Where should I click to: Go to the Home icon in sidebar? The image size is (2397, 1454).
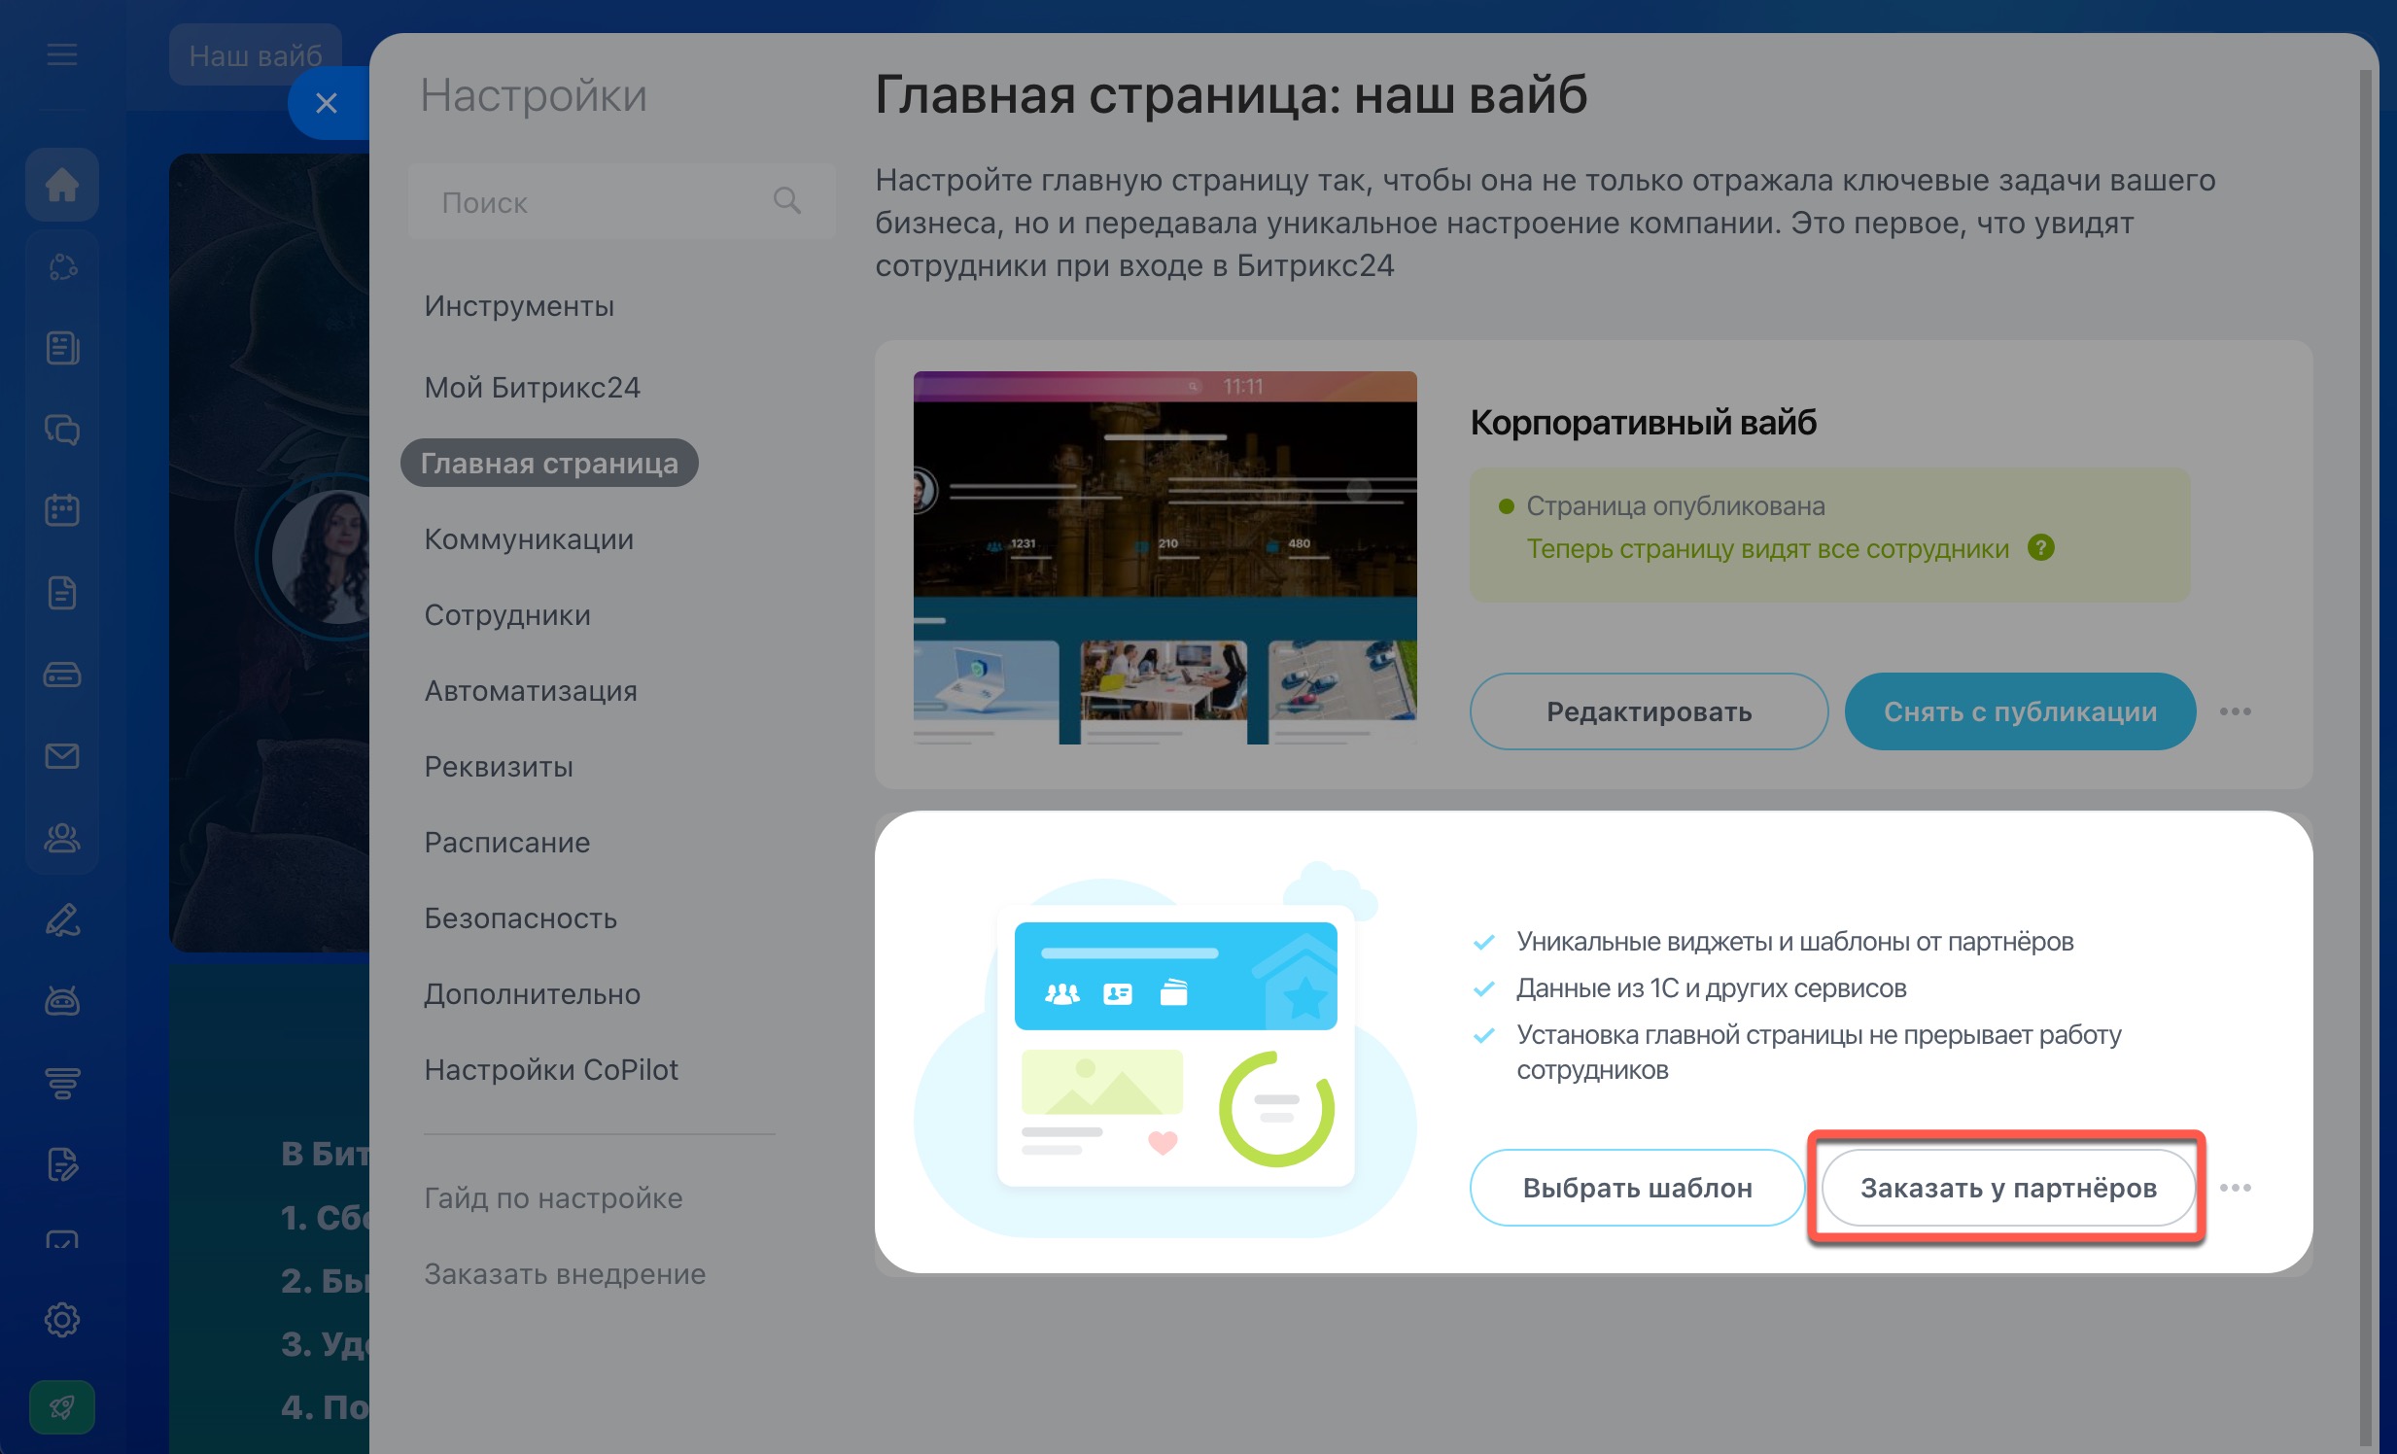[x=61, y=184]
